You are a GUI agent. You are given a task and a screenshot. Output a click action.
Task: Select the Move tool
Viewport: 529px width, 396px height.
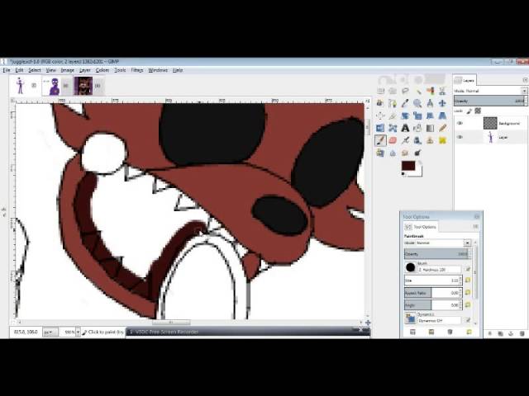pos(443,103)
